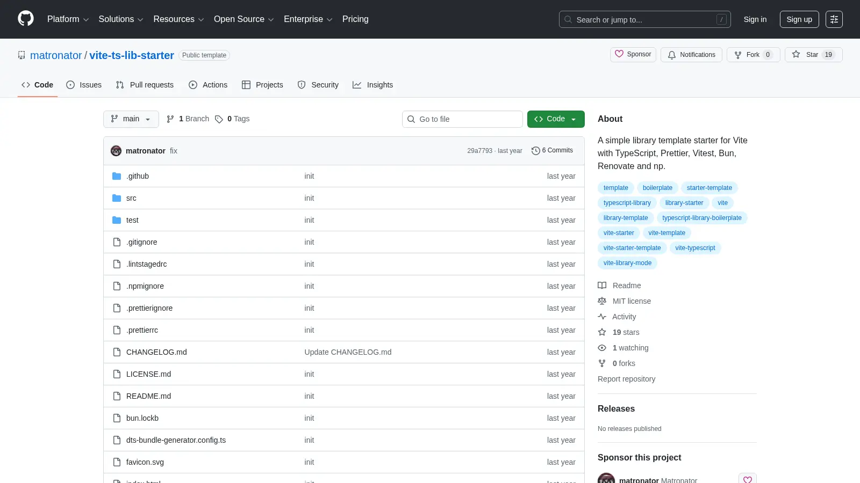This screenshot has height=483, width=860.
Task: Click the tag icon beside Tags
Action: (x=219, y=119)
